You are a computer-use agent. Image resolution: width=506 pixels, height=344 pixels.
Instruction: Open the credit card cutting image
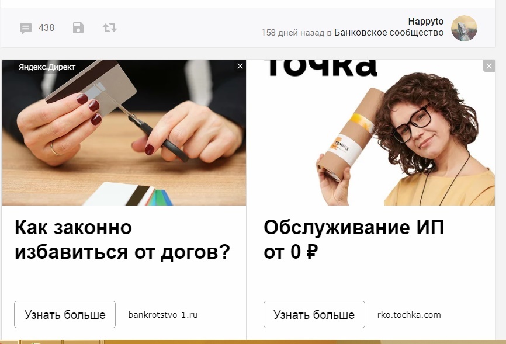coord(124,133)
